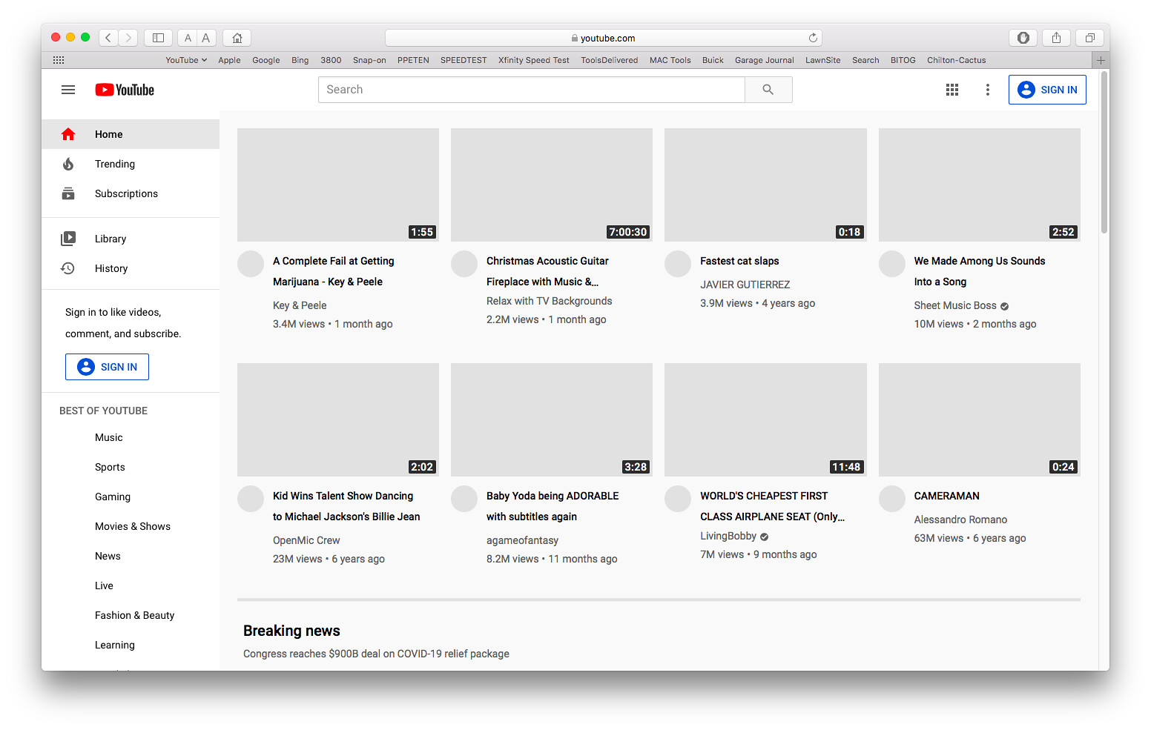Expand YouTube bookmarks folder dropdown
This screenshot has width=1151, height=730.
pos(186,60)
